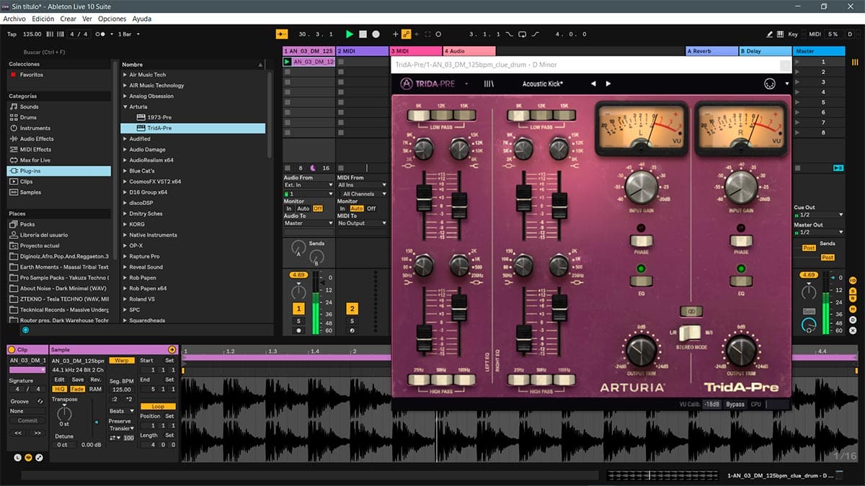
Task: Click the Rev. button in Sample box
Action: tap(96, 379)
